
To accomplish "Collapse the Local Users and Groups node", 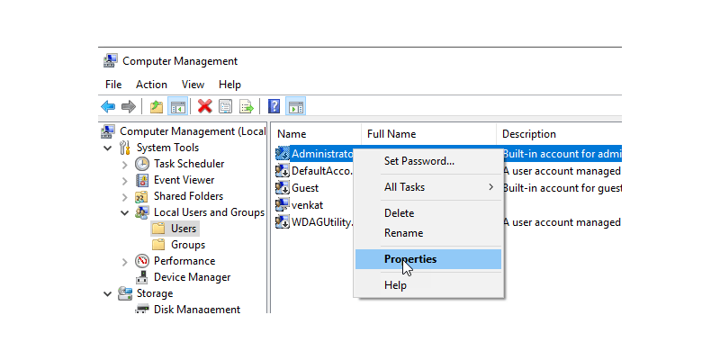I will click(124, 212).
